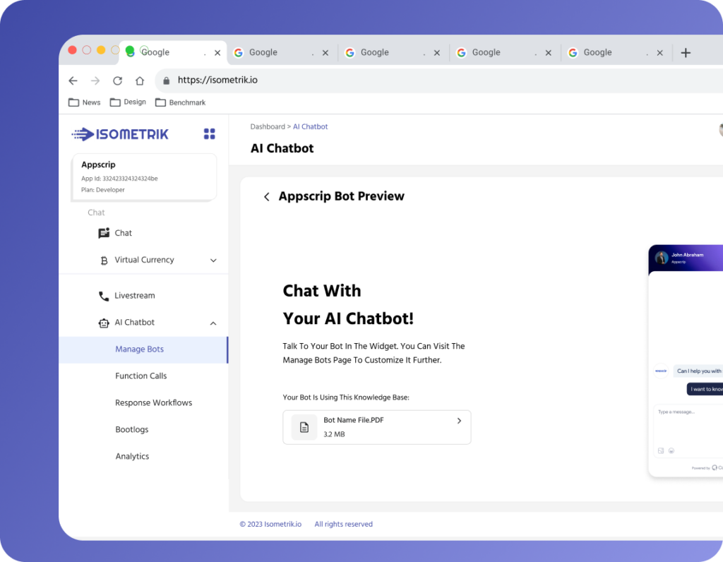
Task: Click the Chat section heading label
Action: [x=96, y=213]
